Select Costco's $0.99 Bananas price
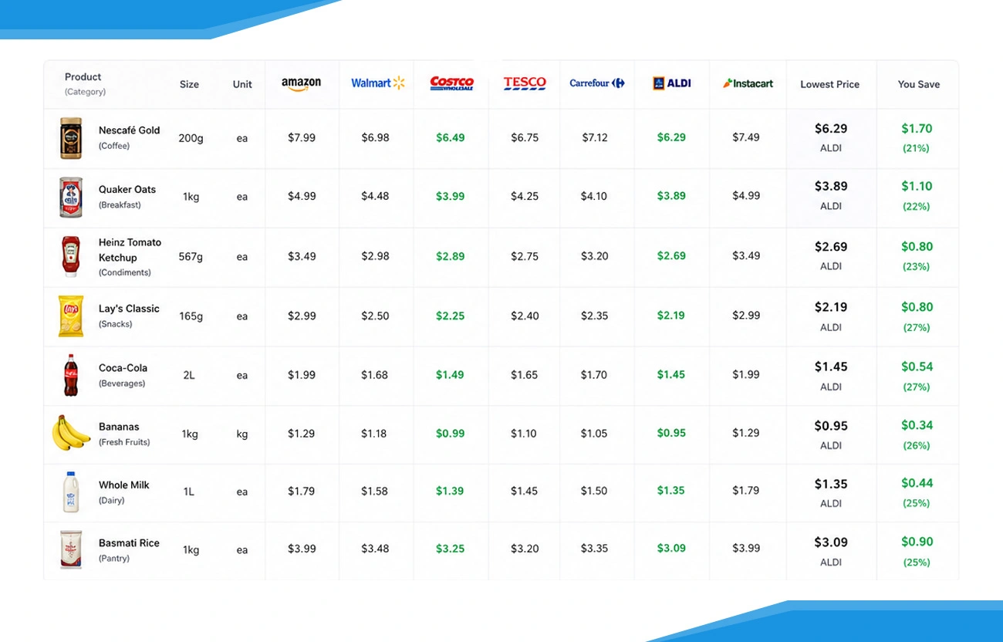This screenshot has height=642, width=1003. pyautogui.click(x=451, y=434)
